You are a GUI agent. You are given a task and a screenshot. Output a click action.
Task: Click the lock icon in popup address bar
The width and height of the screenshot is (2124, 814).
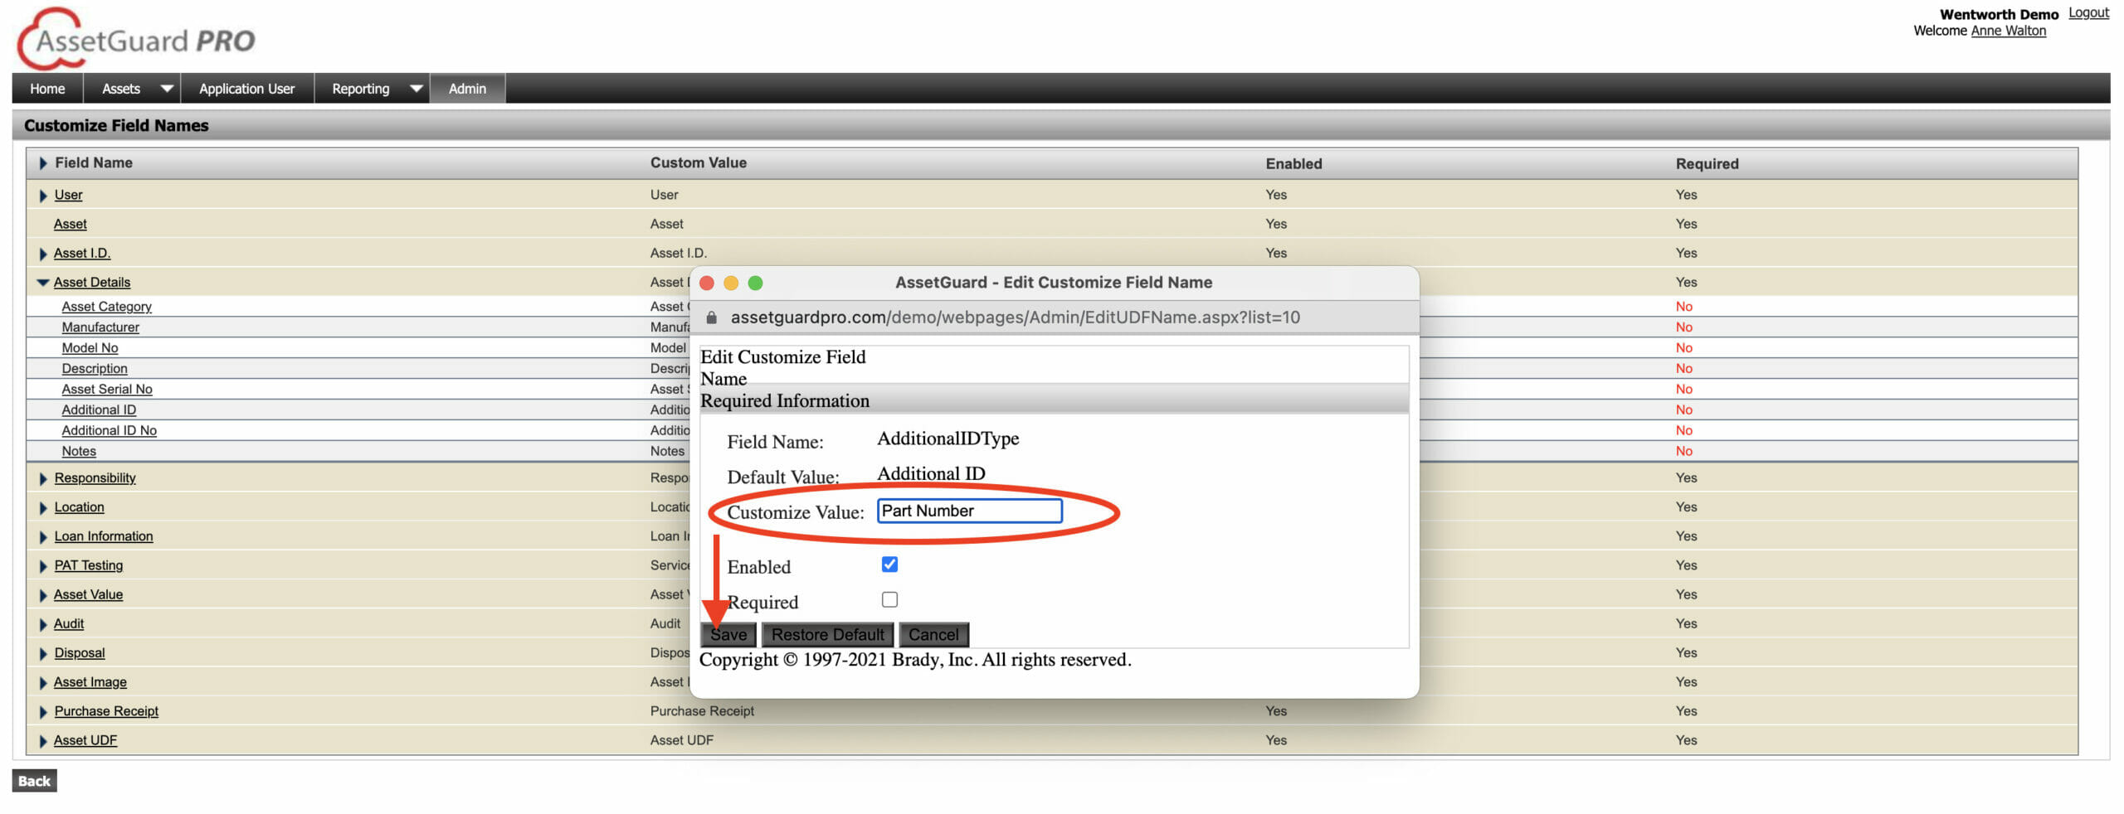tap(711, 317)
